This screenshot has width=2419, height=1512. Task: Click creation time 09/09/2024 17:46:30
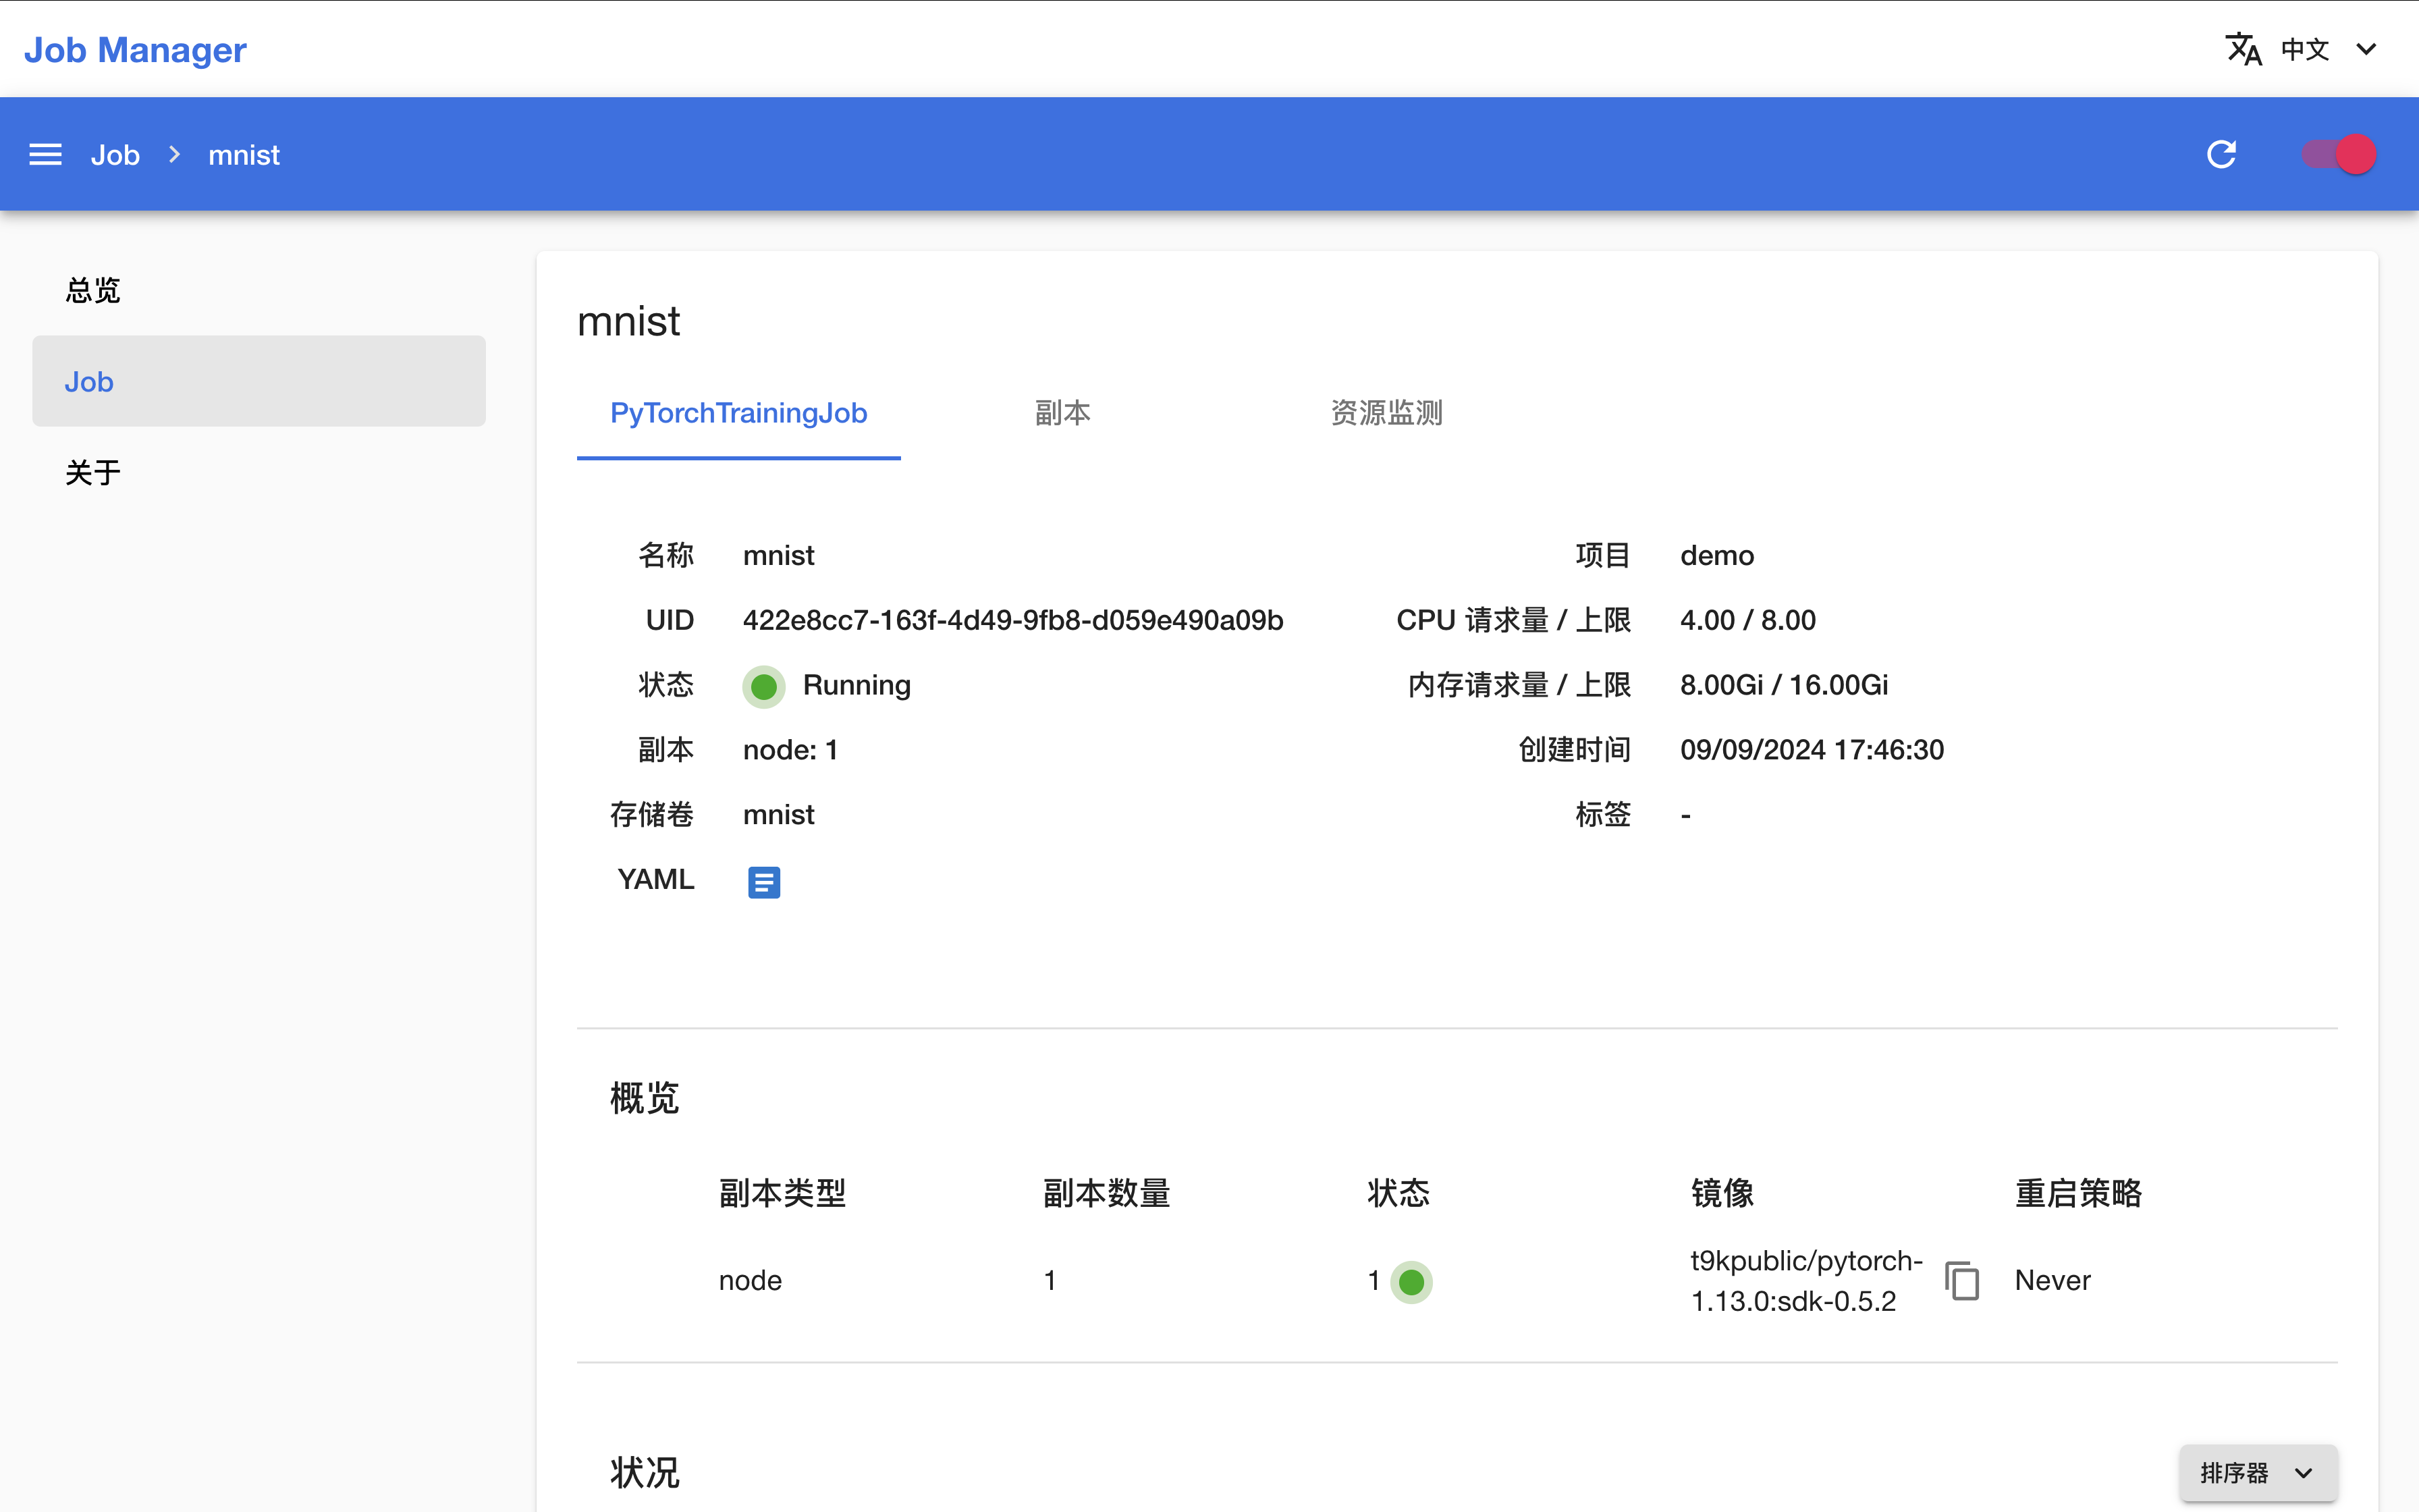click(x=1812, y=750)
